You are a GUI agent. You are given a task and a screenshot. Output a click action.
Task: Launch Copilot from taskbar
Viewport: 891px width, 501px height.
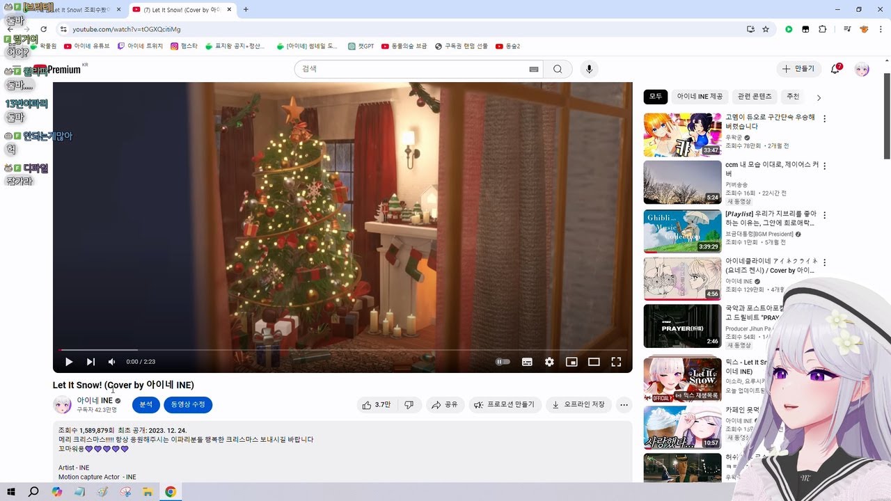point(56,492)
